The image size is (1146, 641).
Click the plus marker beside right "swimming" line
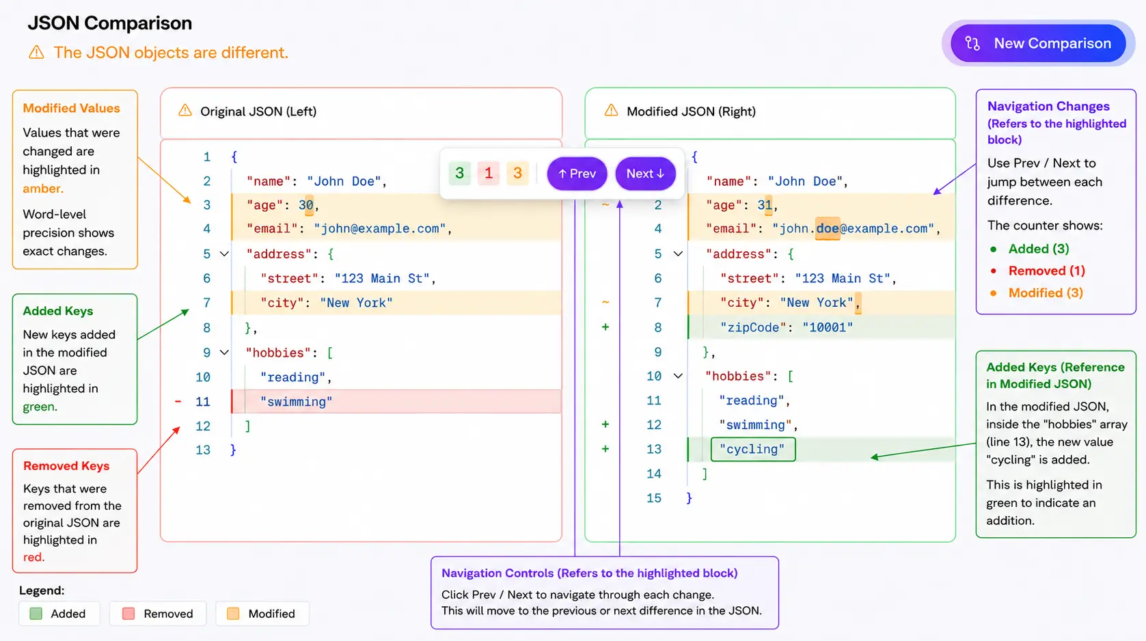(x=605, y=424)
